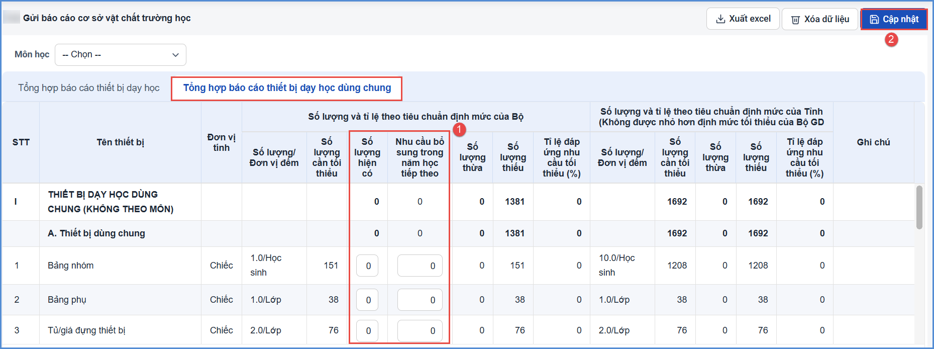Click Nhu cầu bổ sung field for Bảng phụ
This screenshot has height=349, width=934.
click(x=420, y=300)
